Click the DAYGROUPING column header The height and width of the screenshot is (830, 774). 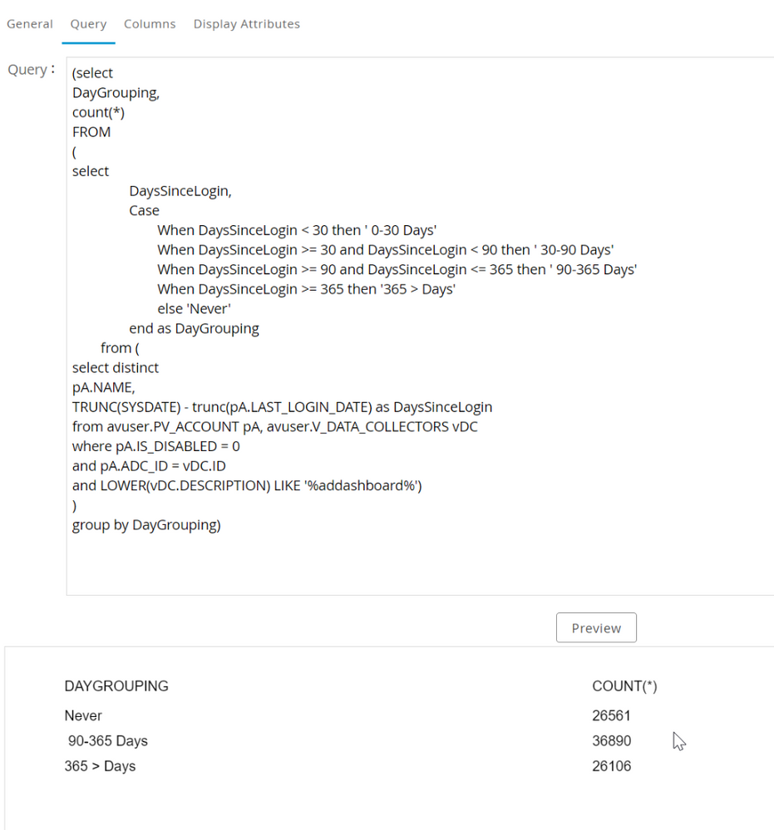click(x=116, y=686)
